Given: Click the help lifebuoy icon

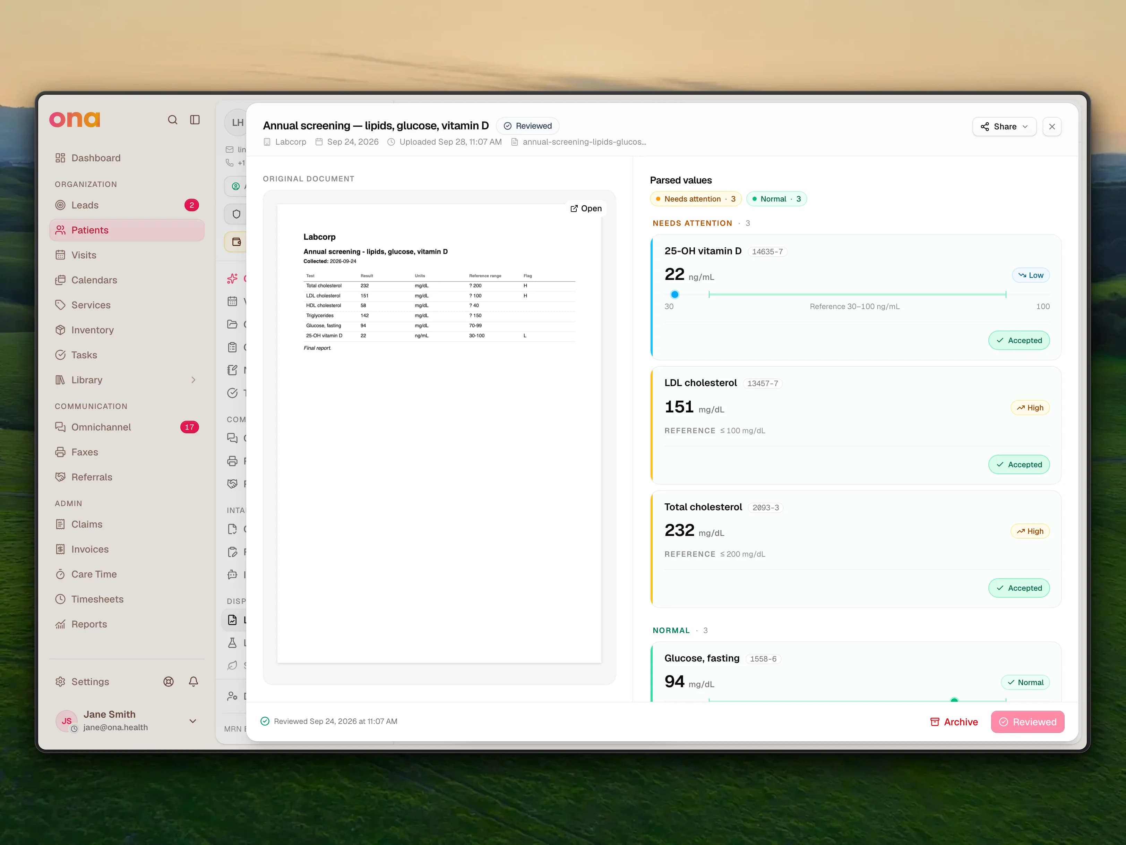Looking at the screenshot, I should coord(169,682).
